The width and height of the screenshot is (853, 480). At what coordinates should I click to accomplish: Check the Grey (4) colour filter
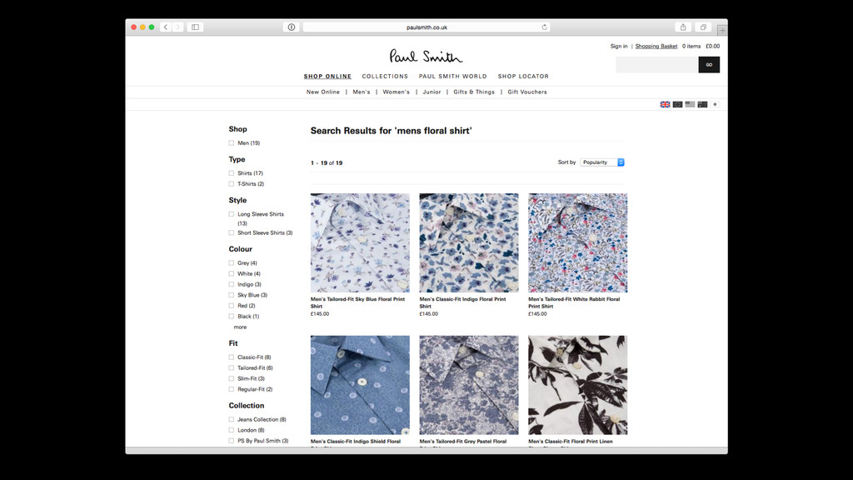pos(232,262)
